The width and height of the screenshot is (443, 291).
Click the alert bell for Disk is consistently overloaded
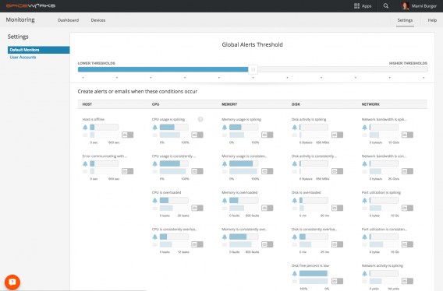tap(294, 237)
